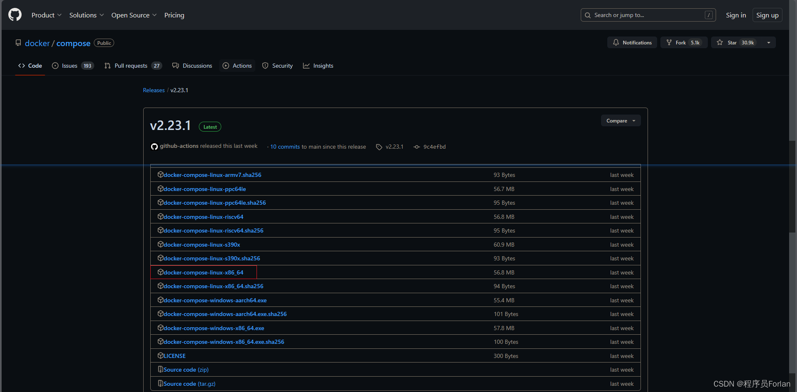
Task: Open the Security tab
Action: 277,66
